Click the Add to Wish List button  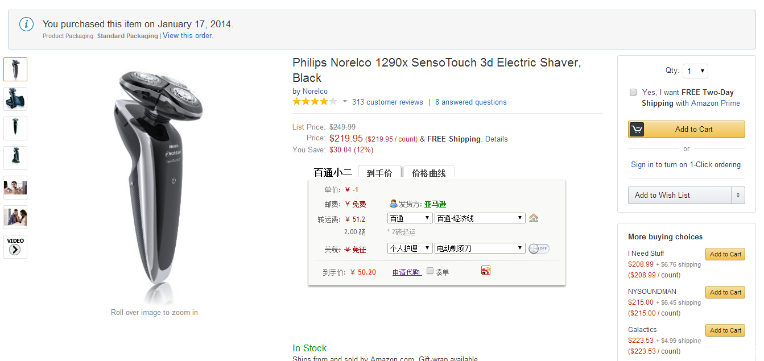point(679,195)
